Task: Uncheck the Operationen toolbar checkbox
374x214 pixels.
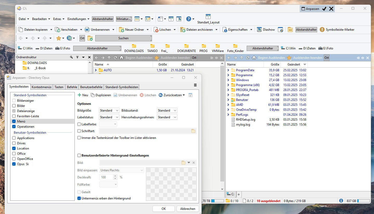Action: (x=14, y=127)
